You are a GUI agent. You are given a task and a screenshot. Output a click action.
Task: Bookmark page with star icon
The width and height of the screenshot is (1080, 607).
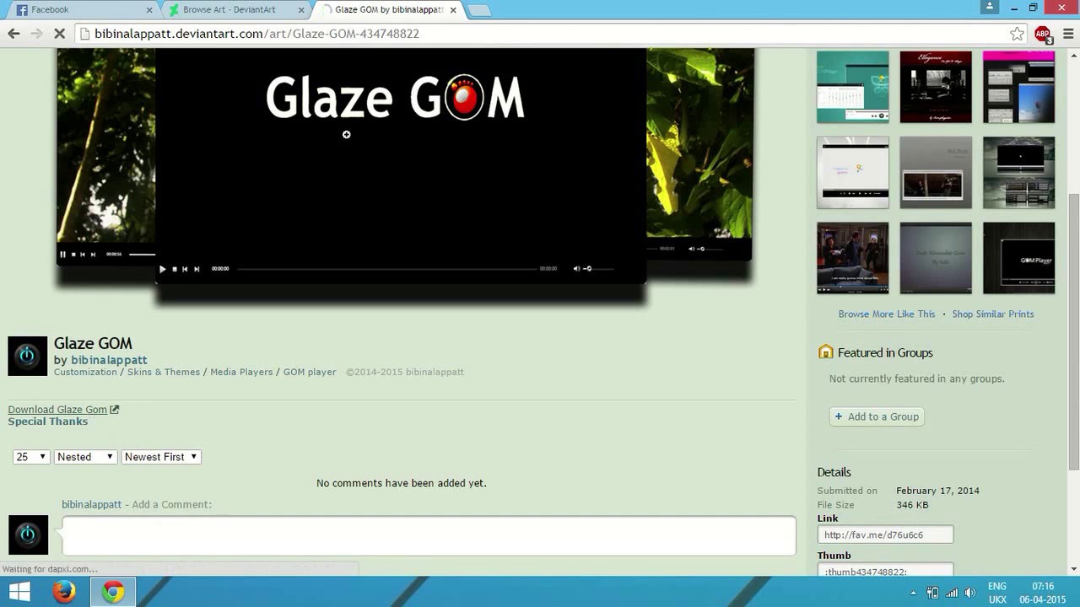[x=1017, y=34]
